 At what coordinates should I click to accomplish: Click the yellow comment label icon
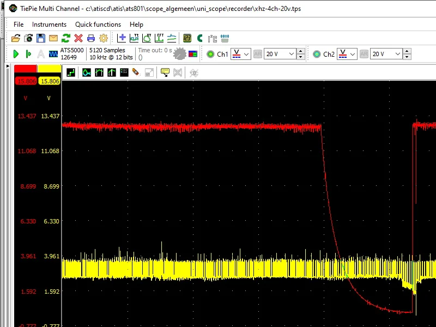(165, 73)
